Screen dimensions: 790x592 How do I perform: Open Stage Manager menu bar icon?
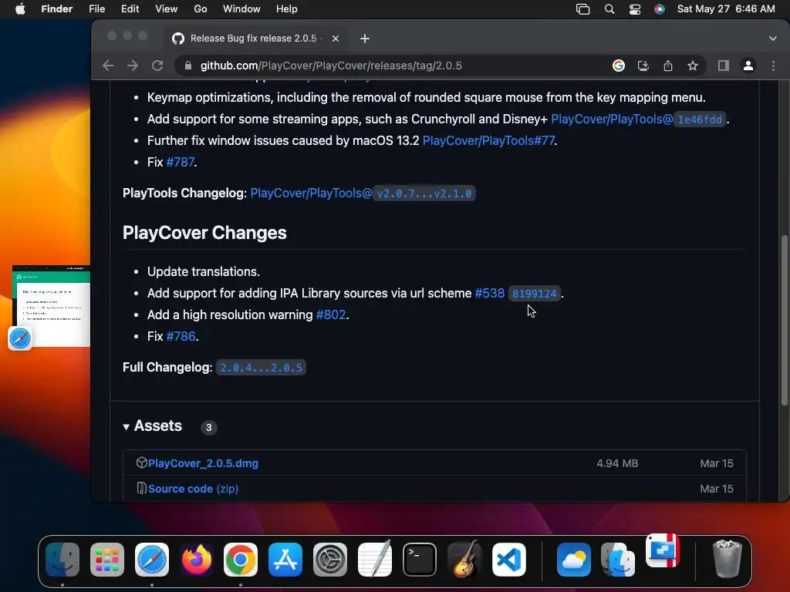(x=583, y=9)
